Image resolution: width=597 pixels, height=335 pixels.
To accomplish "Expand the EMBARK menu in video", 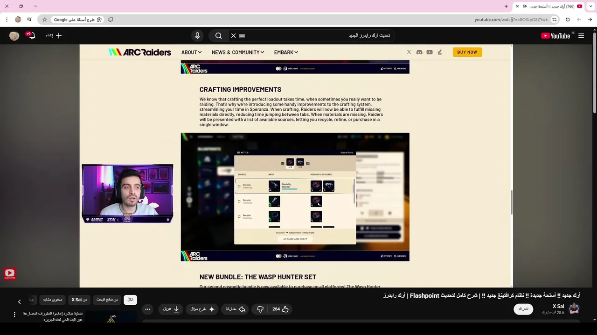I will pos(286,52).
